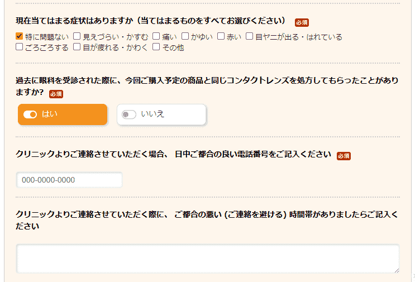Click the inconvenient time textarea
This screenshot has height=282, width=415.
coord(208,259)
